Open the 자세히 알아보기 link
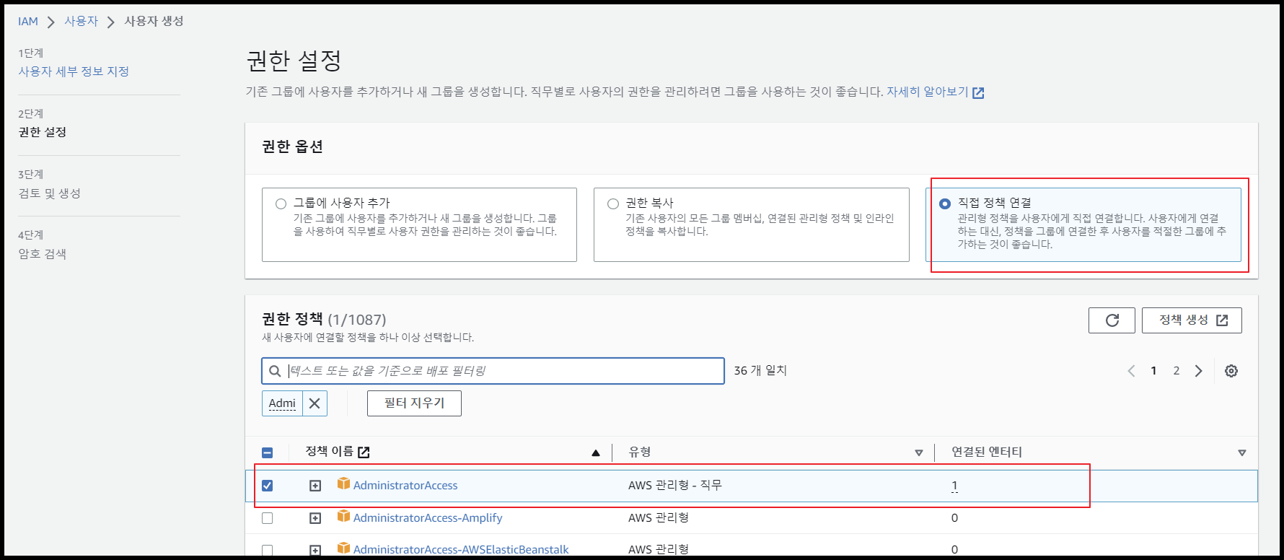 [928, 92]
